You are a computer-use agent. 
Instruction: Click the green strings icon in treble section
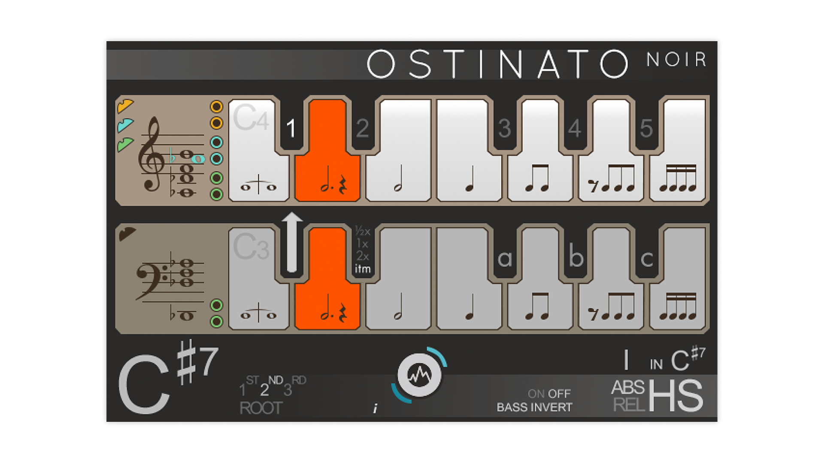tap(126, 144)
